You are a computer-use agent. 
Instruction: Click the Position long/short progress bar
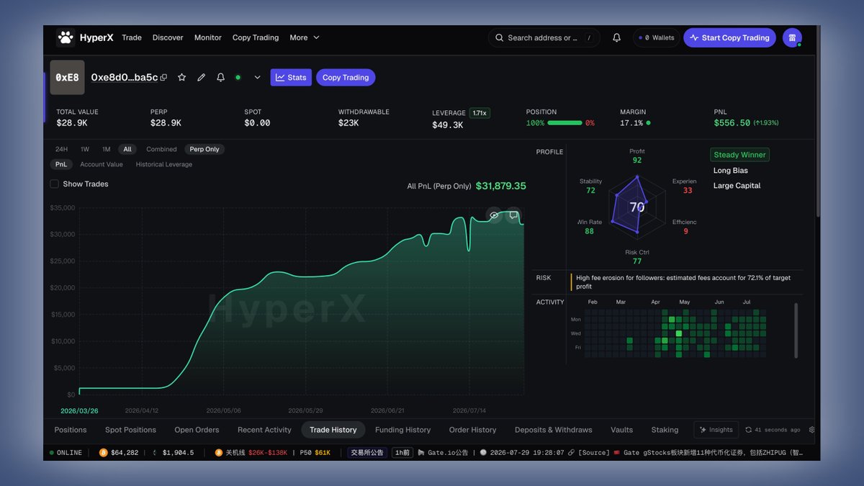coord(564,123)
